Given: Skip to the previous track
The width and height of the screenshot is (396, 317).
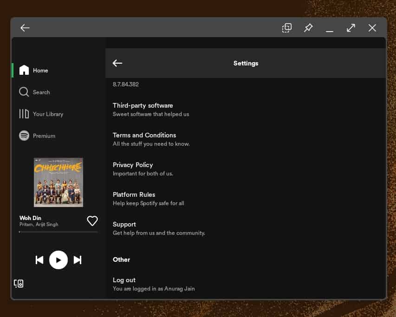Looking at the screenshot, I should point(39,260).
